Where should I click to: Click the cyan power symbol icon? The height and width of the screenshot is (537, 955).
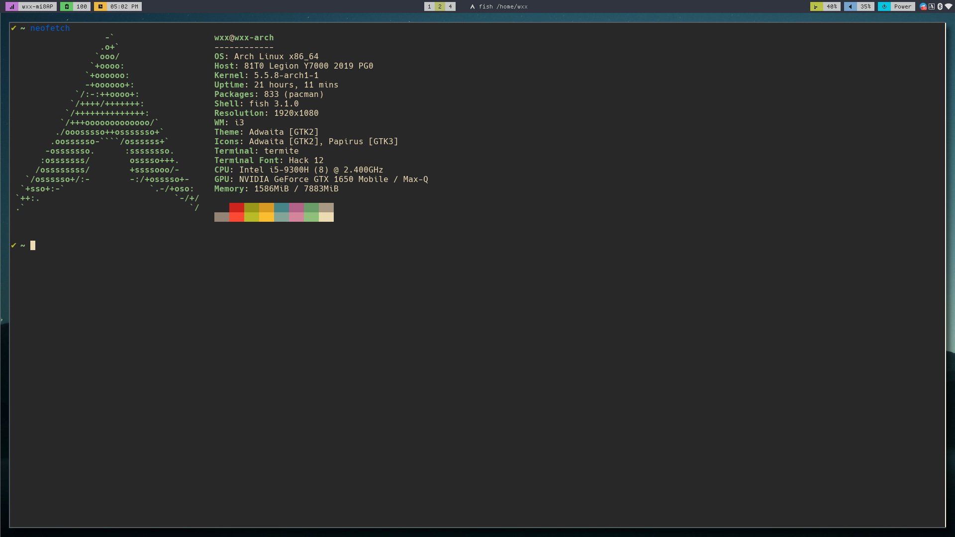click(884, 6)
